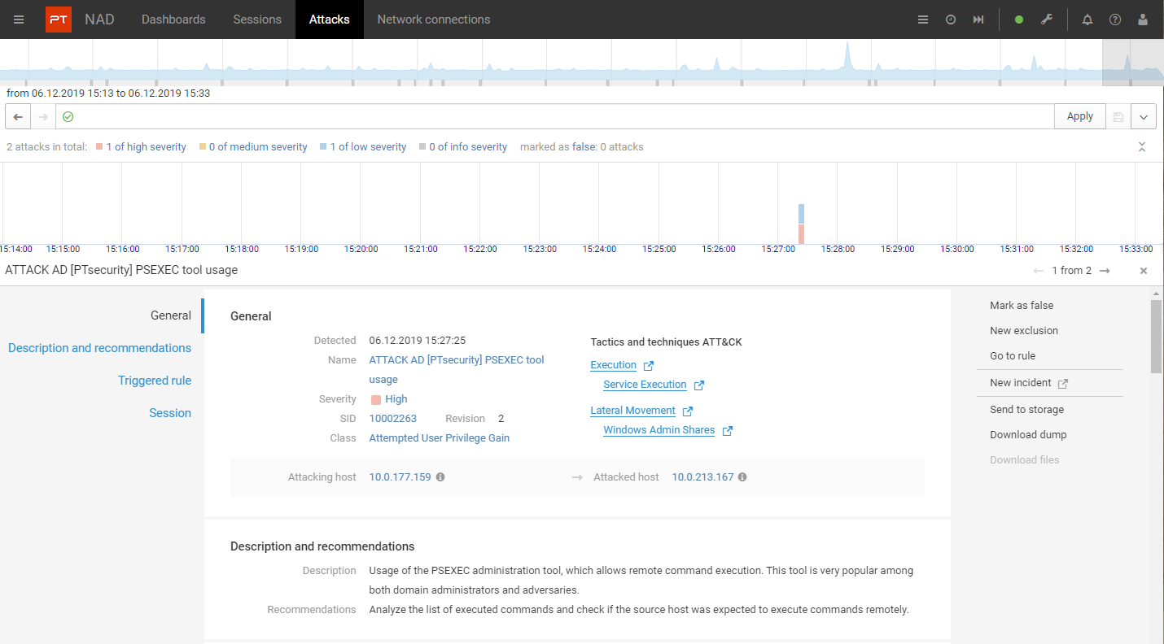Open the Service Execution technique link

coord(645,385)
